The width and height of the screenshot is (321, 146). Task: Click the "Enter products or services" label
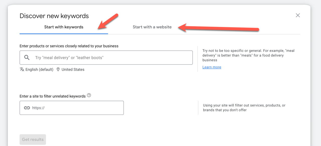69,46
